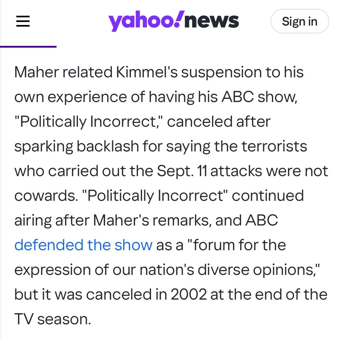Click the first 'Politically Incorrect' show title
The height and width of the screenshot is (339, 347).
tap(88, 122)
